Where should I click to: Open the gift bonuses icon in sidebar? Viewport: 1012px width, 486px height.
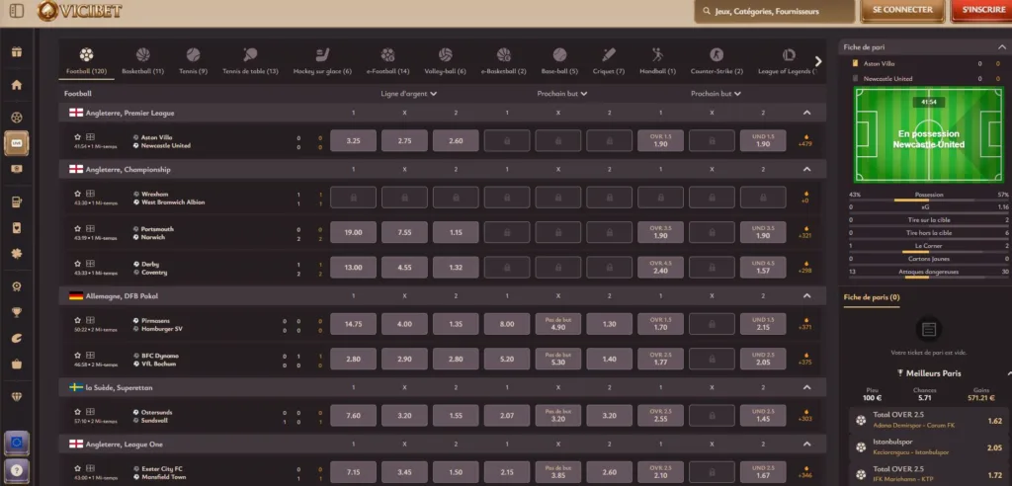click(x=17, y=52)
